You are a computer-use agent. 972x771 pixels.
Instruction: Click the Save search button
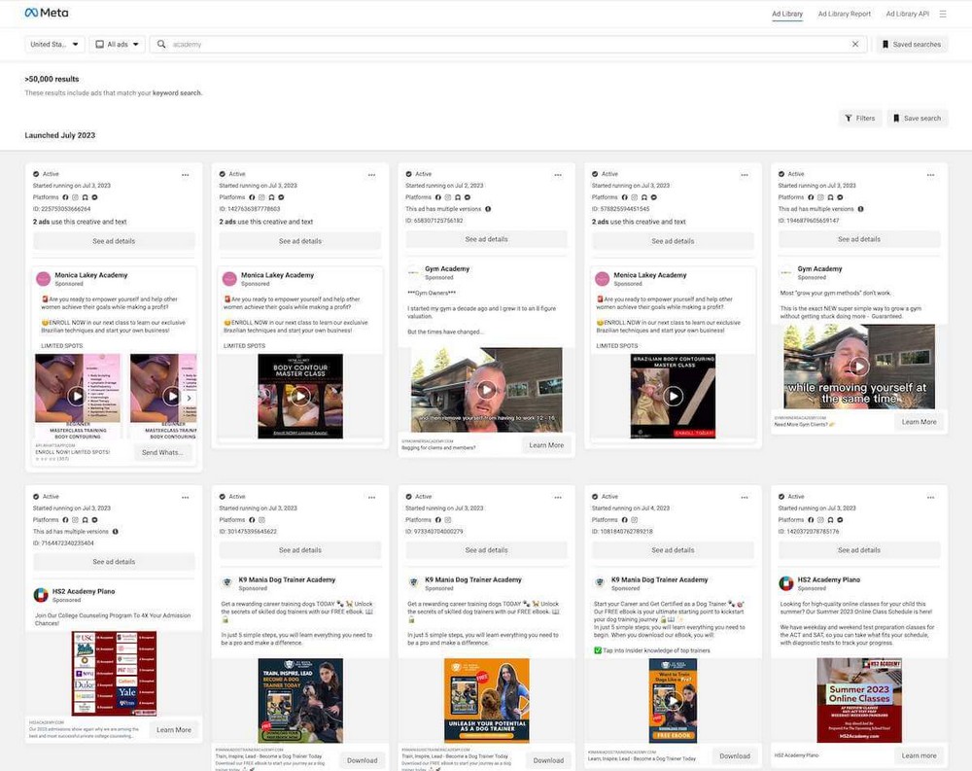[x=916, y=118]
